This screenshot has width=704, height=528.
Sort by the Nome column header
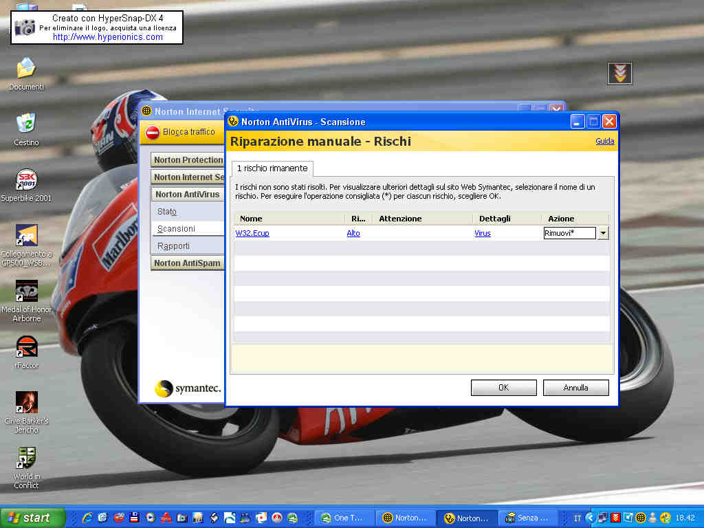coord(289,219)
